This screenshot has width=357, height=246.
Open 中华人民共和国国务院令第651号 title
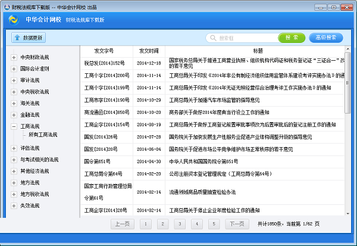click(203, 161)
